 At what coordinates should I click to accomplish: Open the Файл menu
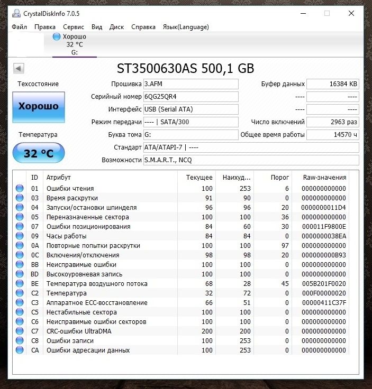(20, 27)
